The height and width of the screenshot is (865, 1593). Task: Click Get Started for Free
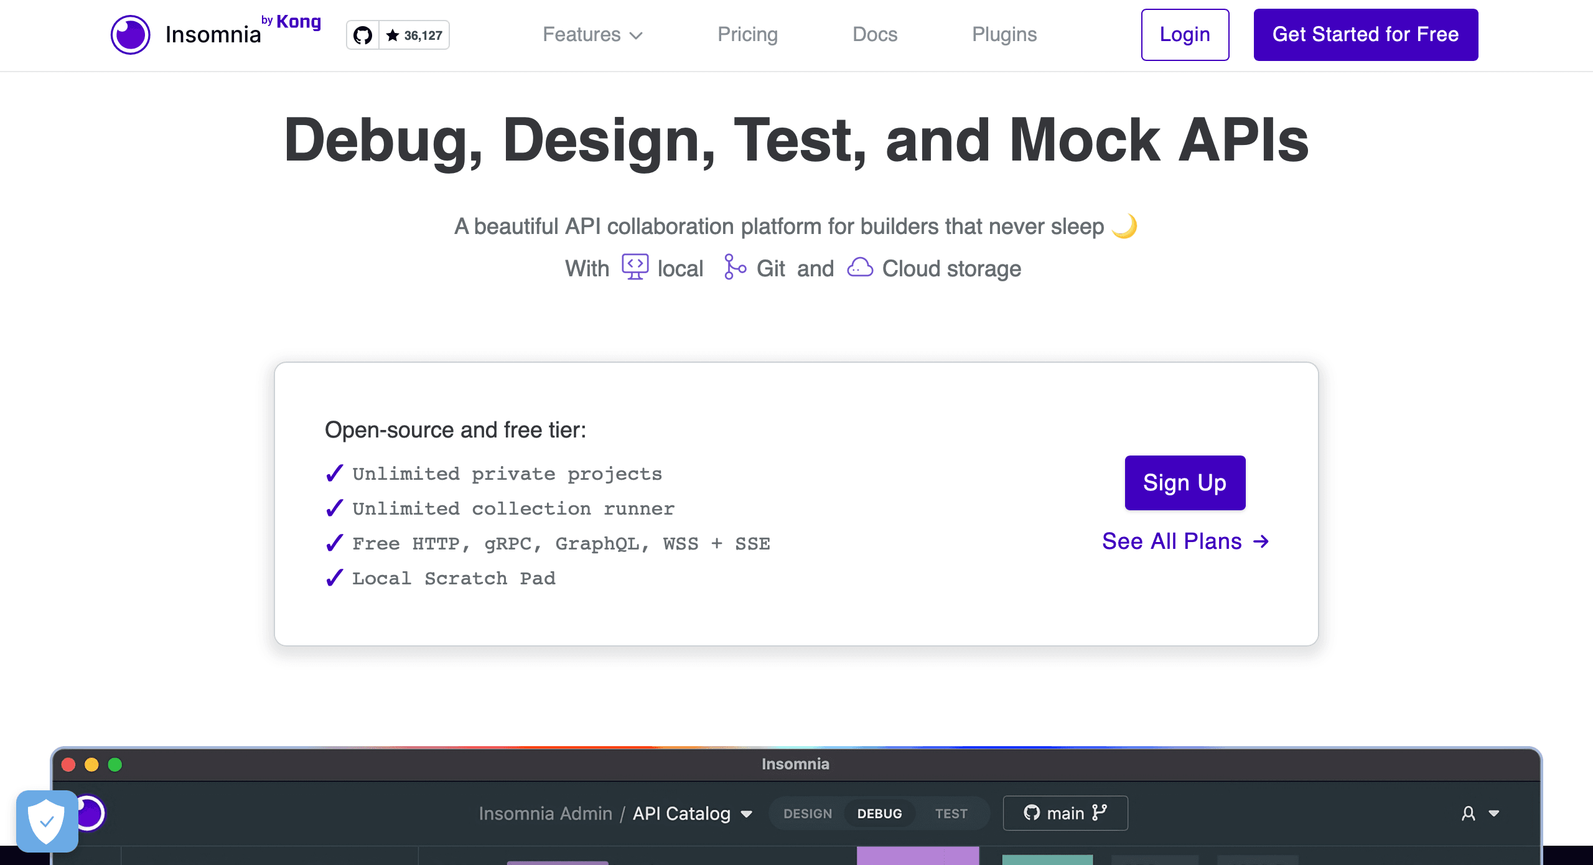click(1366, 35)
